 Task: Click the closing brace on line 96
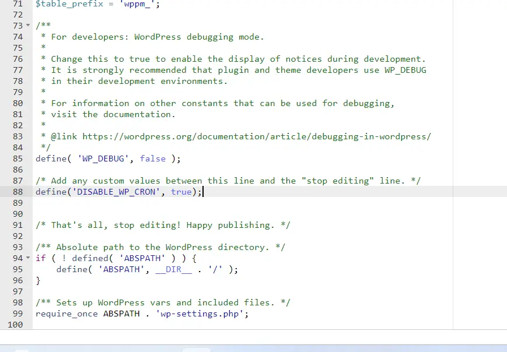(38, 280)
